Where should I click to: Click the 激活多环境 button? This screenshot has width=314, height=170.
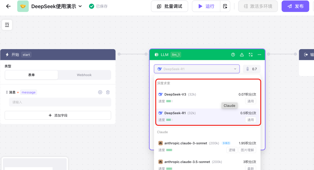click(x=258, y=6)
